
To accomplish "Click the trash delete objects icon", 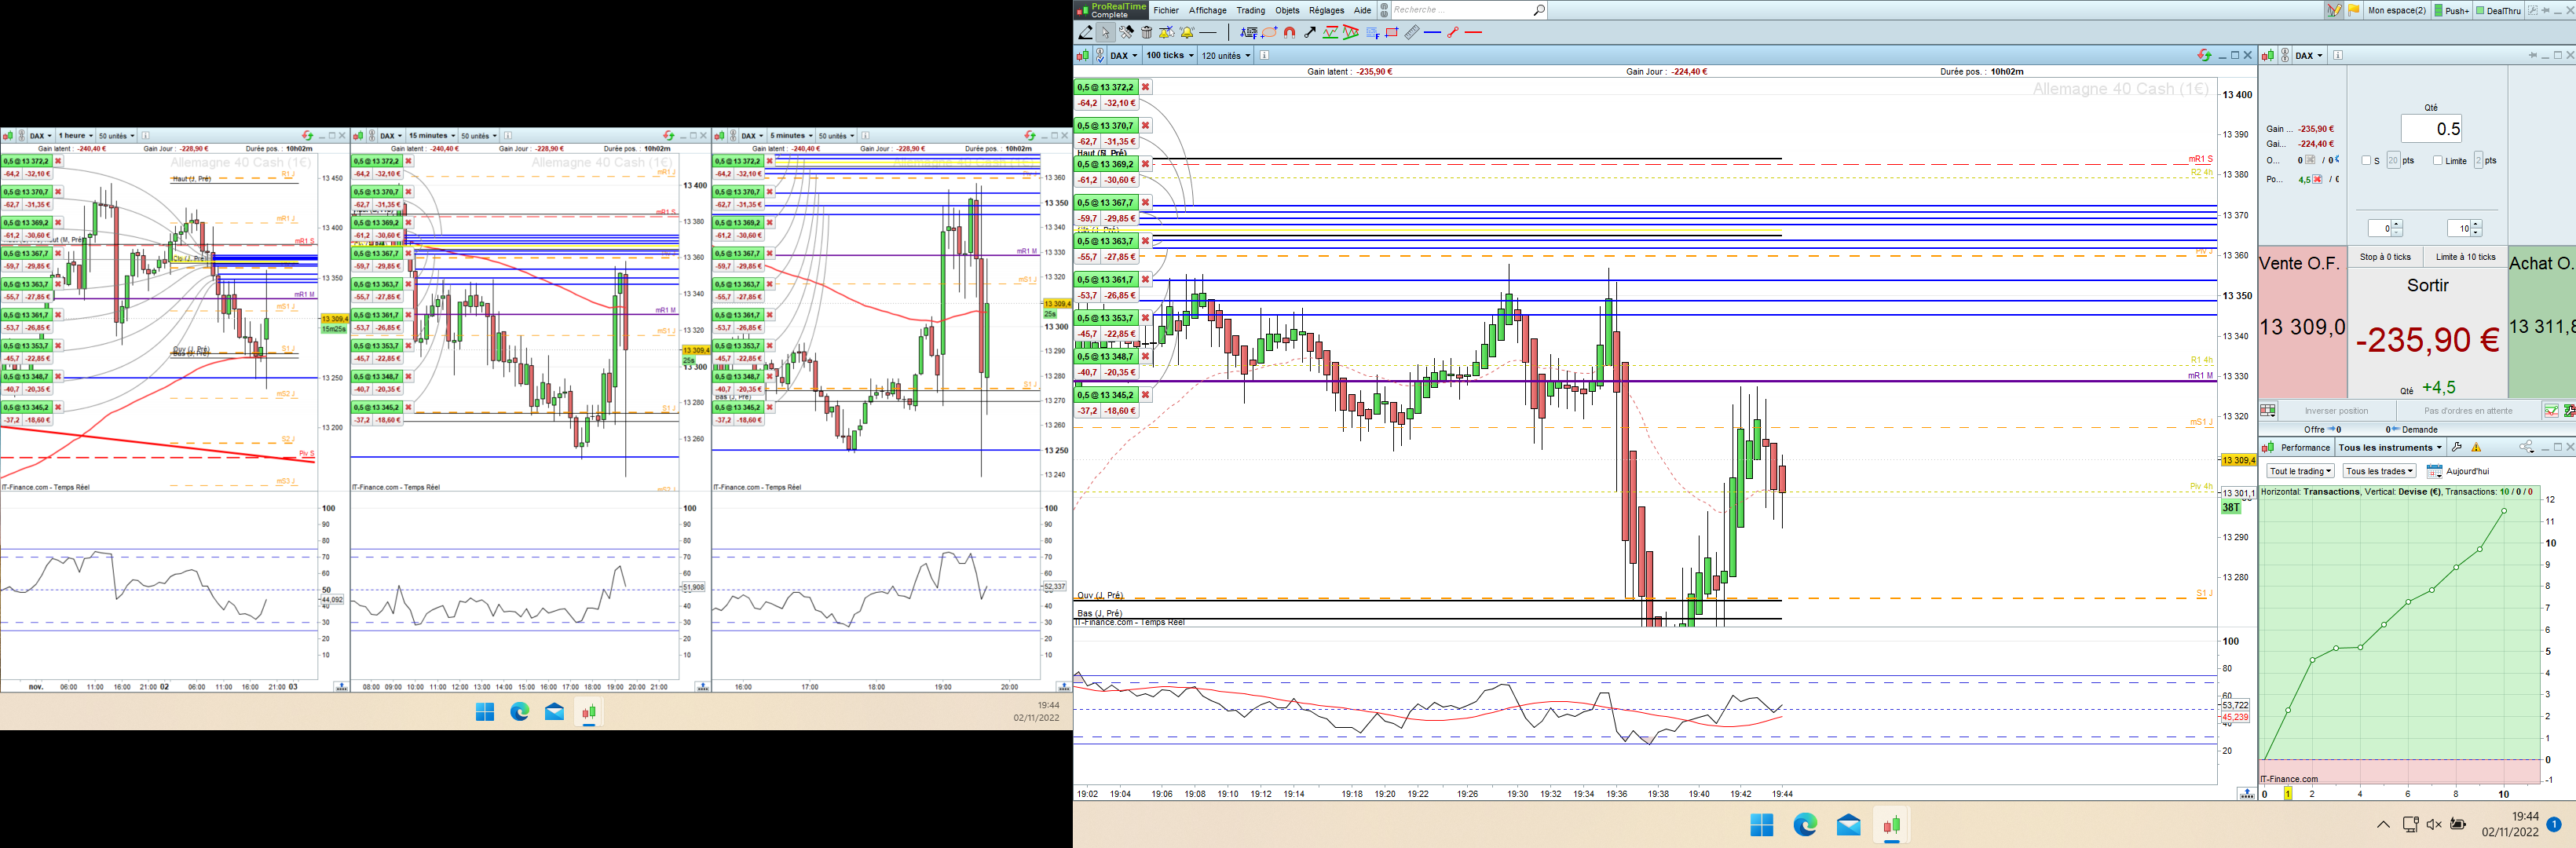I will click(x=1147, y=33).
